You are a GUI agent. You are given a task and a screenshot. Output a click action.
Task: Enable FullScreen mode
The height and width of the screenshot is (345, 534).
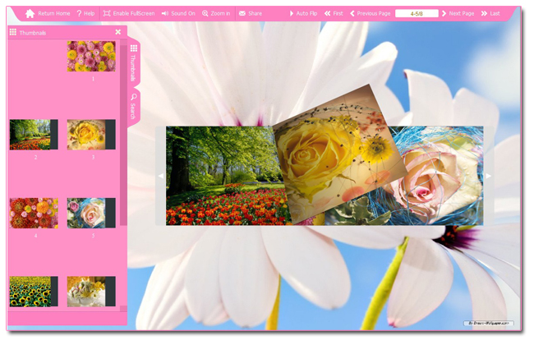[129, 14]
